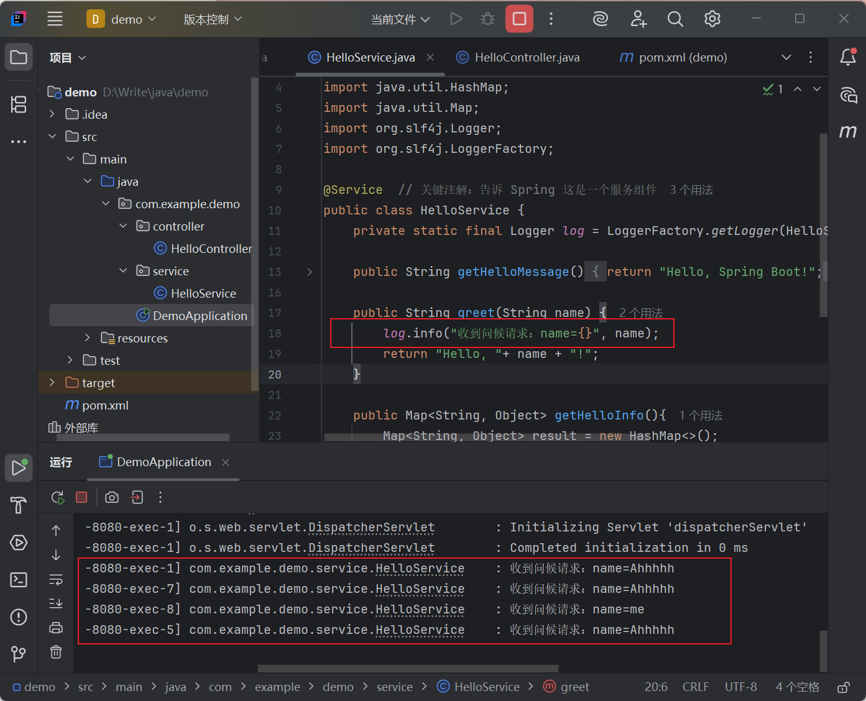
Task: Toggle scroll to end of console
Action: [x=56, y=603]
